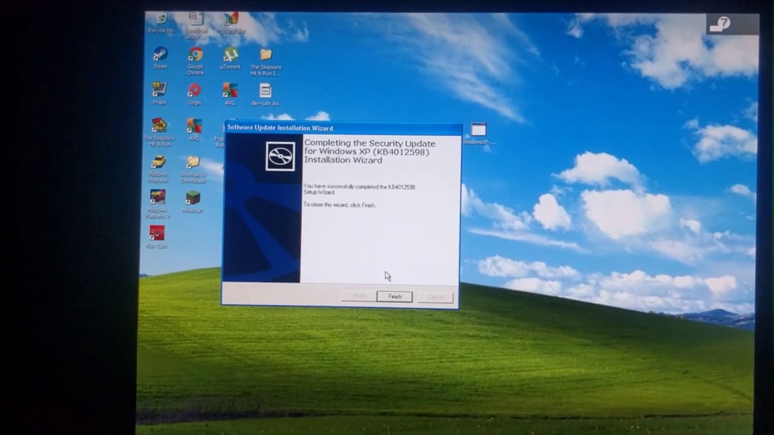The width and height of the screenshot is (774, 435).
Task: Launch Steam from the desktop shortcut
Action: pyautogui.click(x=160, y=59)
